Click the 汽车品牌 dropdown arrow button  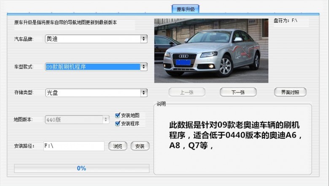pyautogui.click(x=144, y=39)
